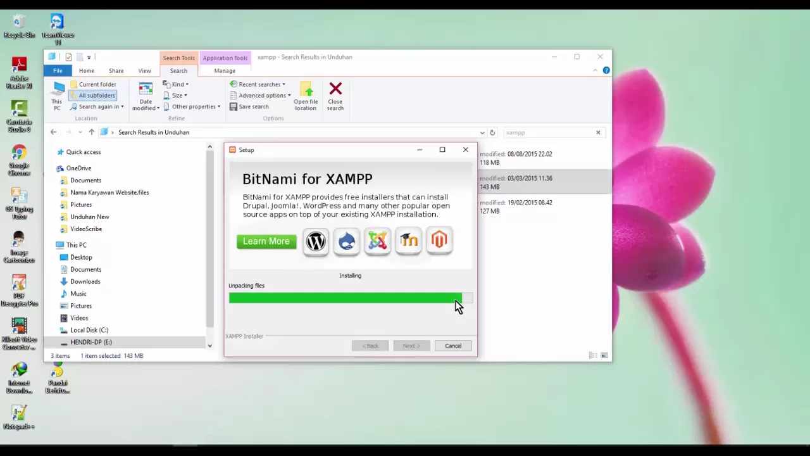Open Adobe Reader XI desktop icon
This screenshot has height=456, width=810.
pyautogui.click(x=19, y=73)
